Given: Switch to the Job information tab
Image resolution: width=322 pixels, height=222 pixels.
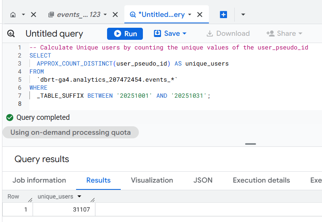Looking at the screenshot, I should point(39,180).
